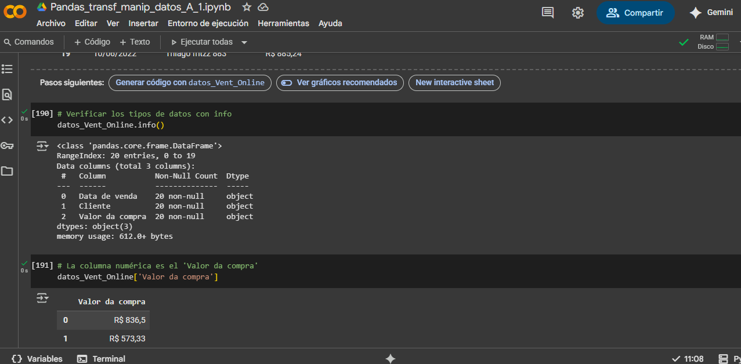Open the files folder sidebar icon
Screen dimensions: 741x364
7,171
